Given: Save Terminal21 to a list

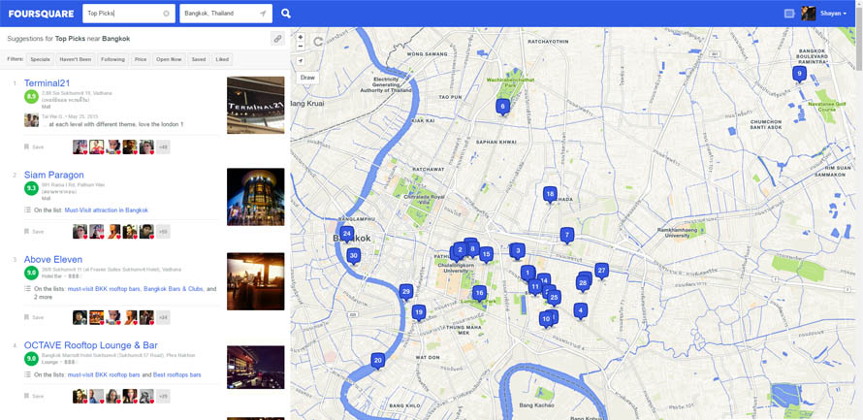Looking at the screenshot, I should (34, 147).
